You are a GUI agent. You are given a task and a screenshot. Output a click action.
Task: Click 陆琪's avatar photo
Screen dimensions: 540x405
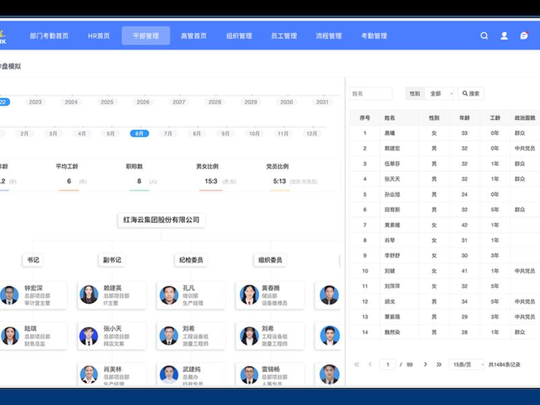pyautogui.click(x=10, y=335)
